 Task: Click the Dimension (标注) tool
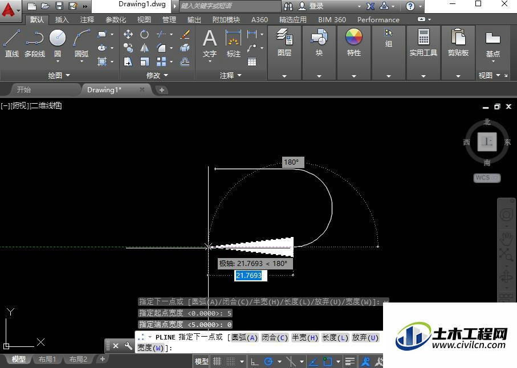234,43
